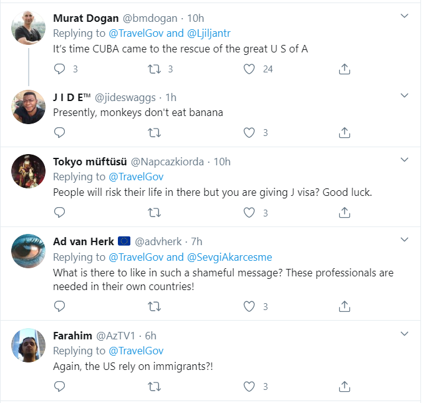Click the Tokyo müftüsü display name
431x403 pixels.
(x=89, y=162)
